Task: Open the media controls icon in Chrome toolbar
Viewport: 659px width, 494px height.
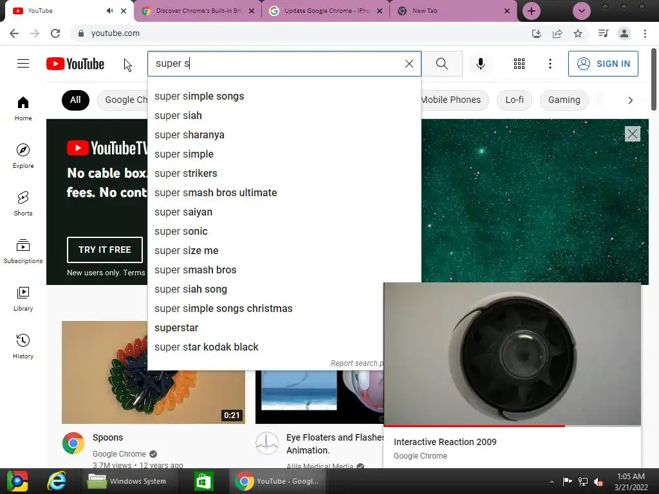Action: click(x=603, y=33)
